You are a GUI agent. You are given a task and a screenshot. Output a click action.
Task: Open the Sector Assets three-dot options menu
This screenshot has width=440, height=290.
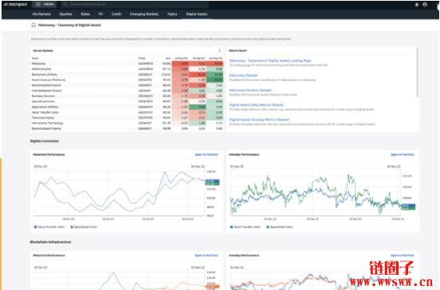click(x=220, y=51)
